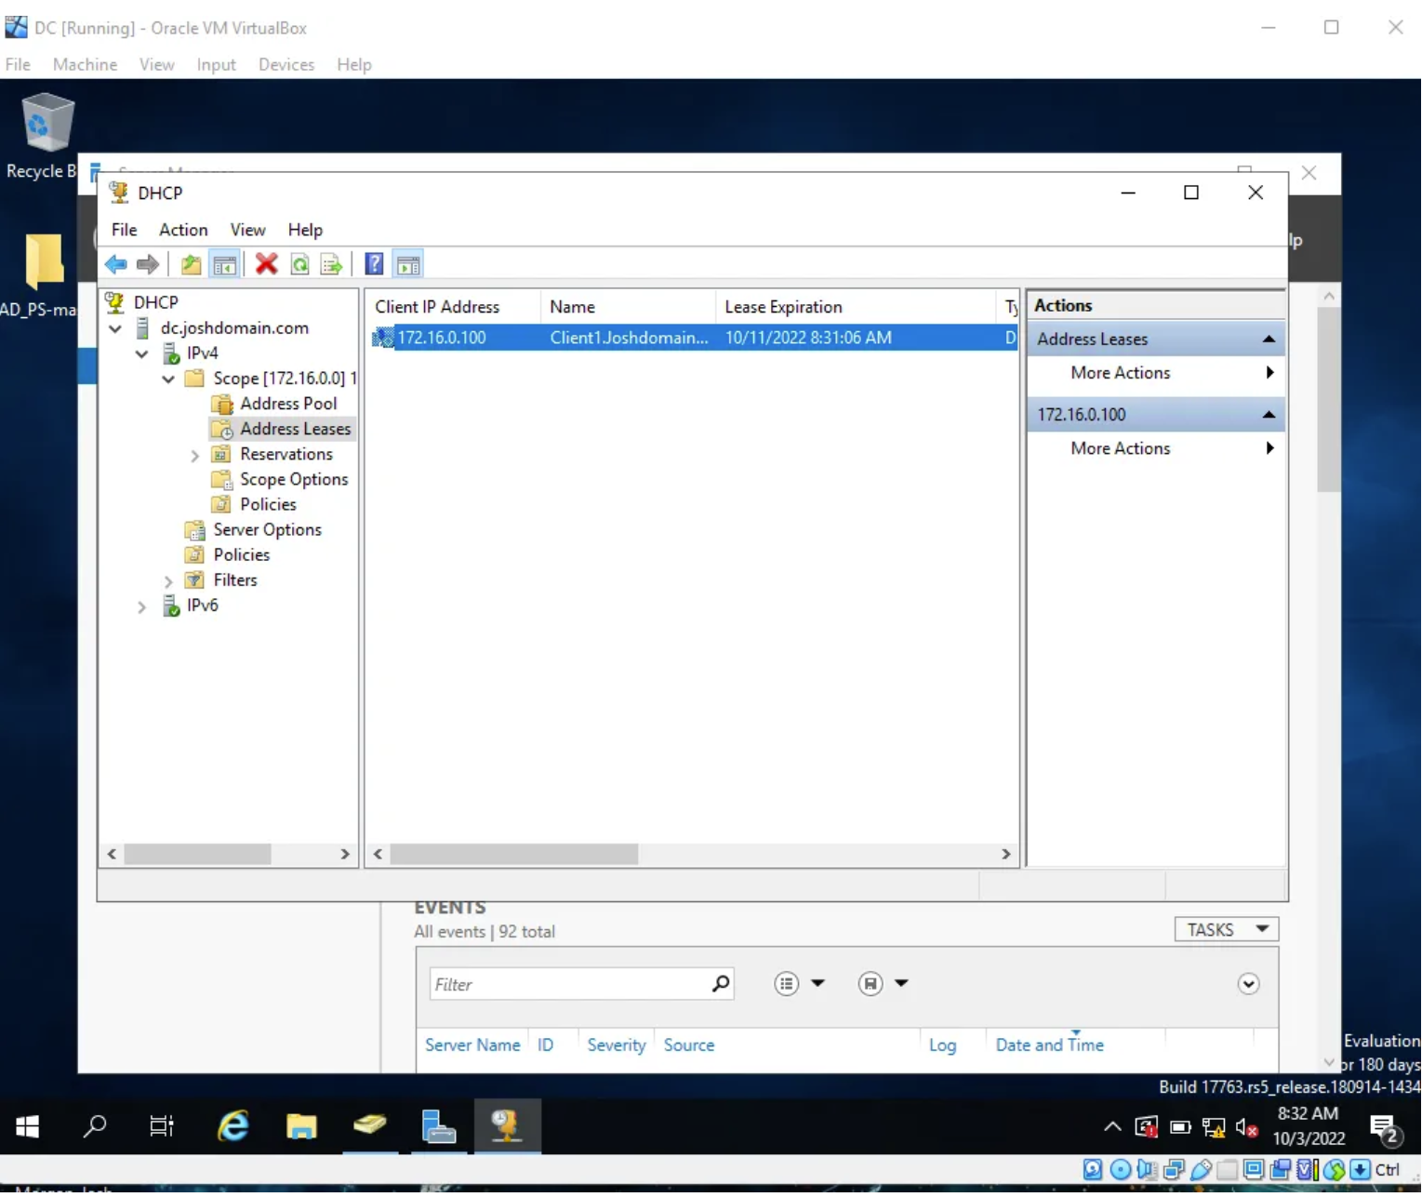1422x1197 pixels.
Task: Sort by Lease Expiration column
Action: click(856, 308)
